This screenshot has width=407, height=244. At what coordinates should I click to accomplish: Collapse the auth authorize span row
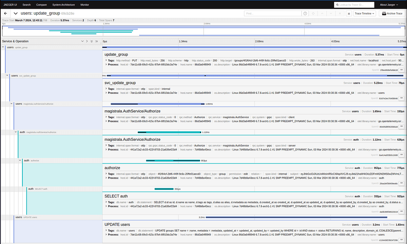pos(20,160)
